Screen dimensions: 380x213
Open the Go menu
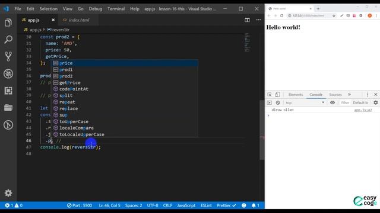[81, 9]
